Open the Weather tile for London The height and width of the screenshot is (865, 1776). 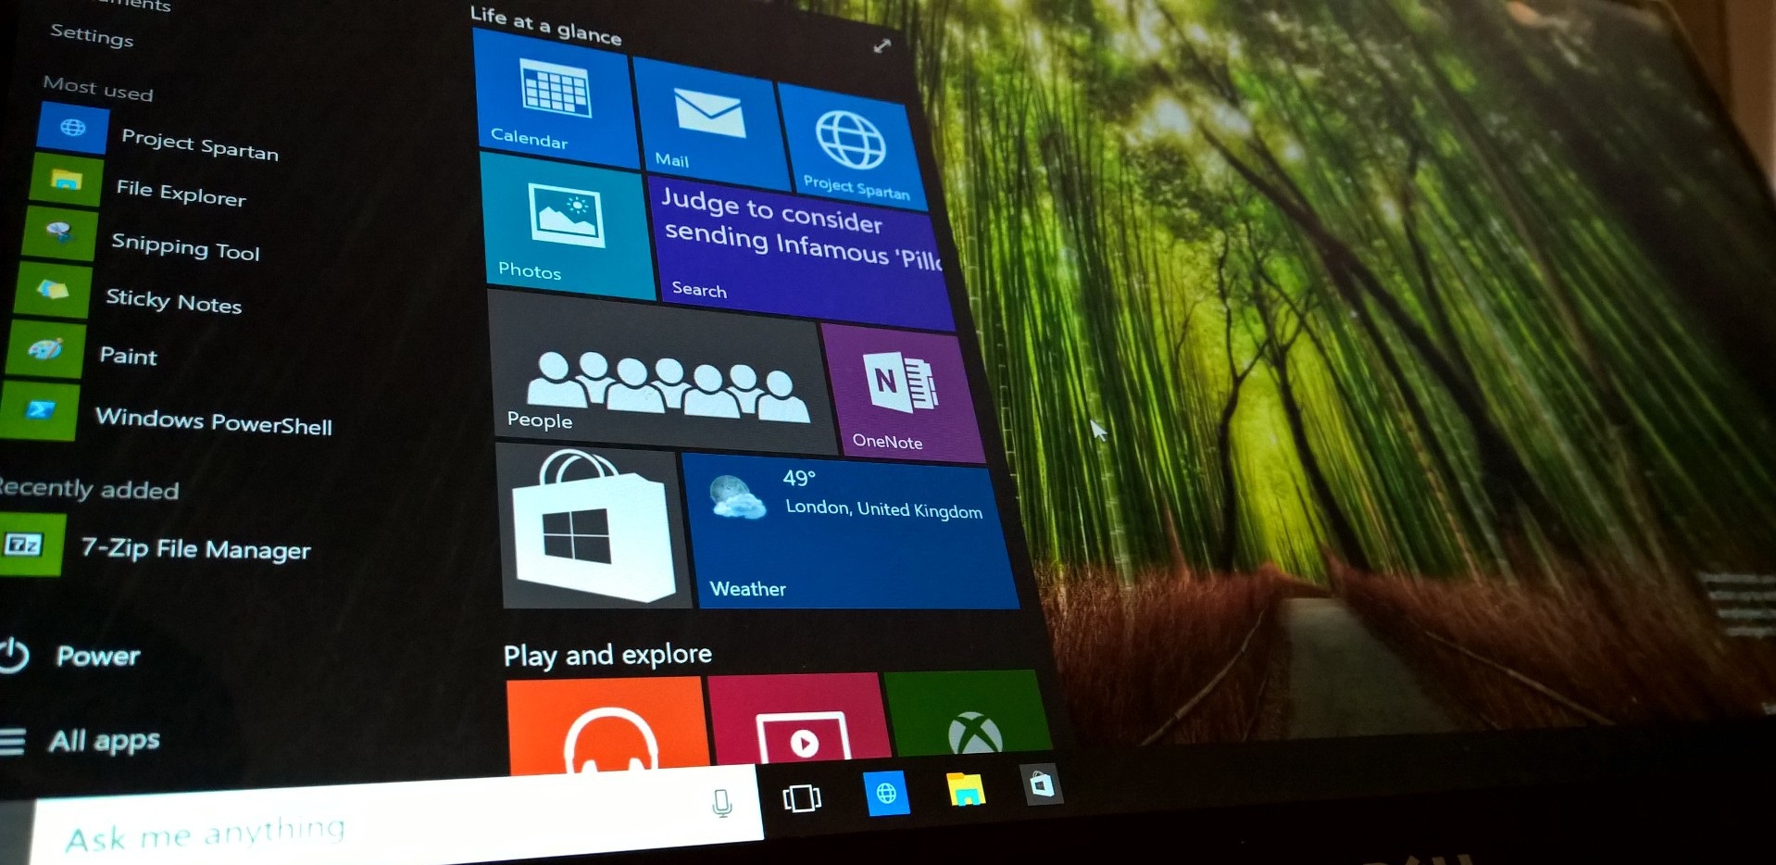pyautogui.click(x=850, y=532)
